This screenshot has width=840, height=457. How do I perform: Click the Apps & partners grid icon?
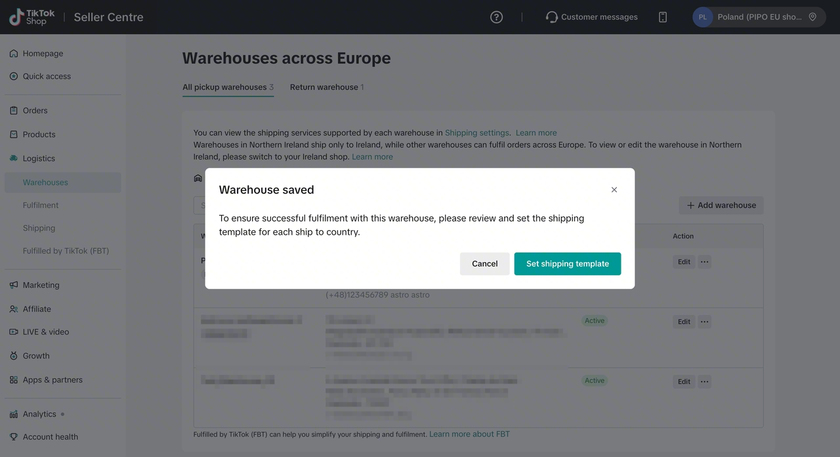coord(14,380)
